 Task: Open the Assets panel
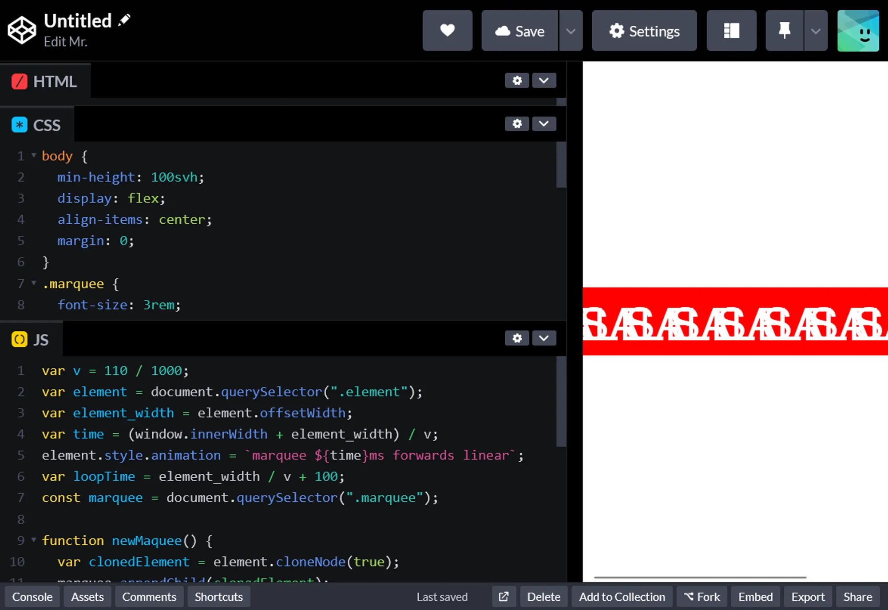click(87, 597)
